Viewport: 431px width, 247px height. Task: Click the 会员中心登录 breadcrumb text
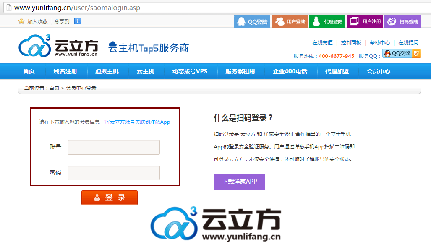tap(81, 88)
